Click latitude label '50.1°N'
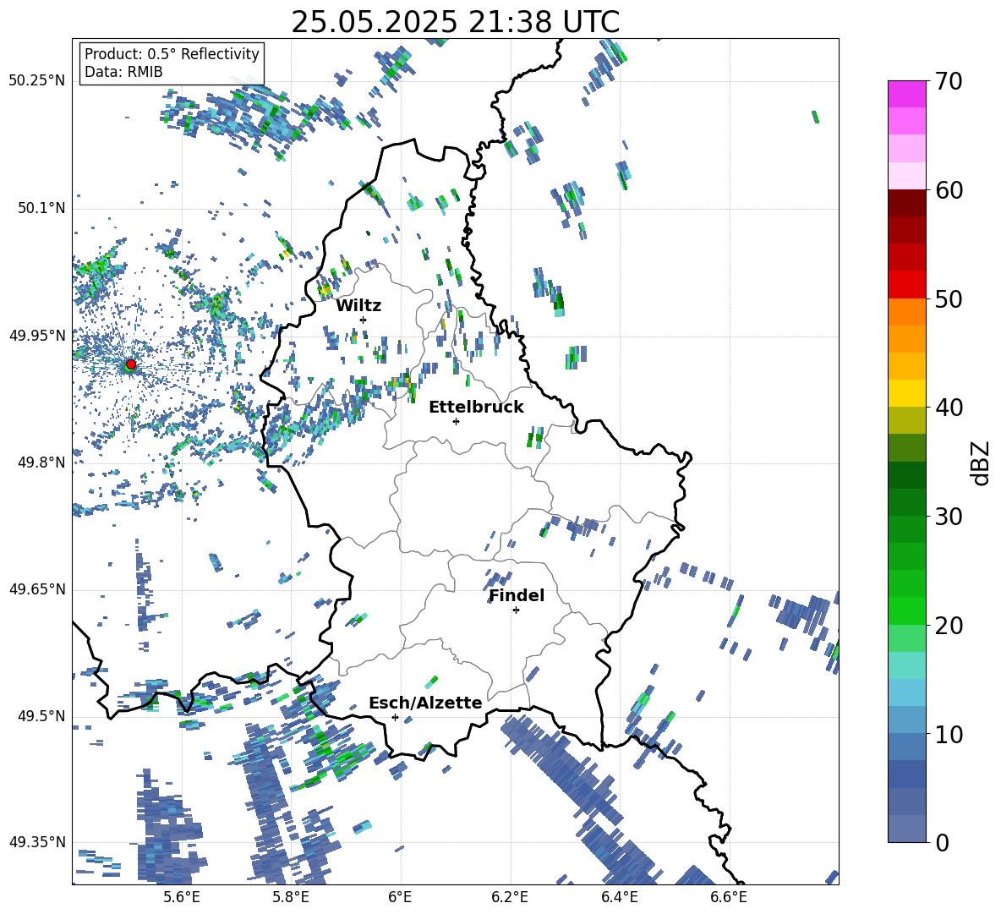 (x=41, y=209)
